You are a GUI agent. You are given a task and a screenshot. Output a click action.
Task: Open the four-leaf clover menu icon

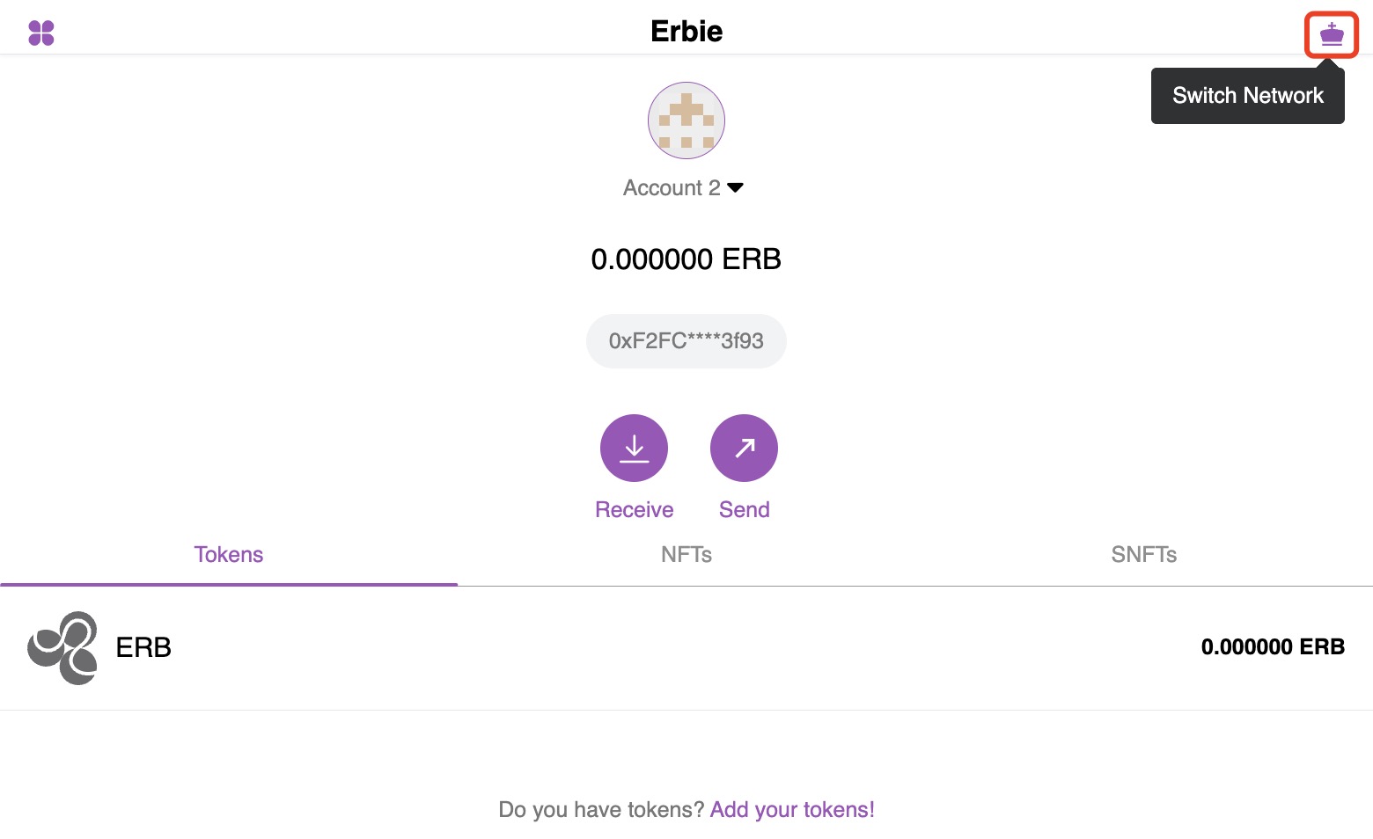(x=41, y=33)
